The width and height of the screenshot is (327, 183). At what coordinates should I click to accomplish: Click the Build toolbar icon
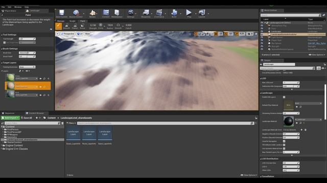coord(174,14)
